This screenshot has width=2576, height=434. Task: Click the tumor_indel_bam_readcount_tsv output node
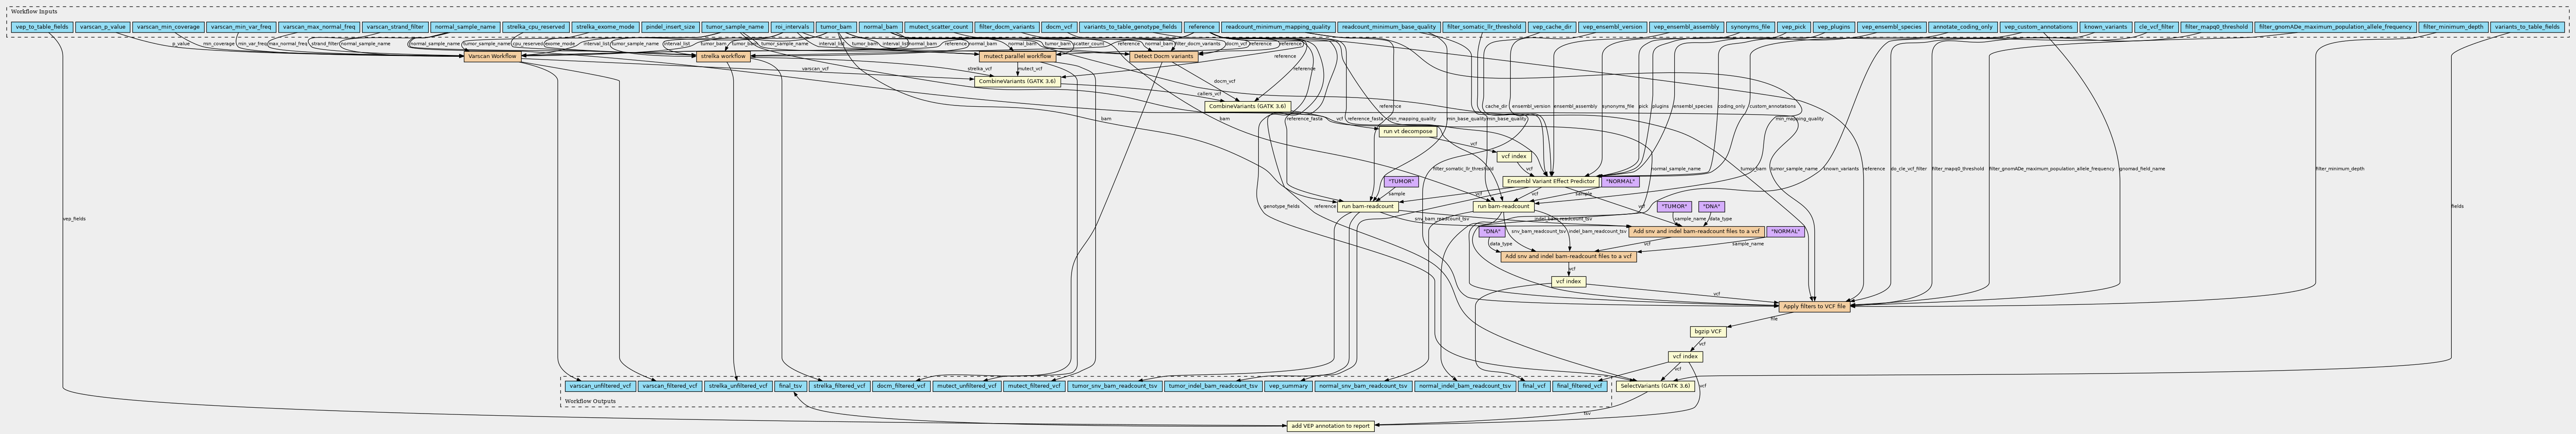click(x=1213, y=386)
